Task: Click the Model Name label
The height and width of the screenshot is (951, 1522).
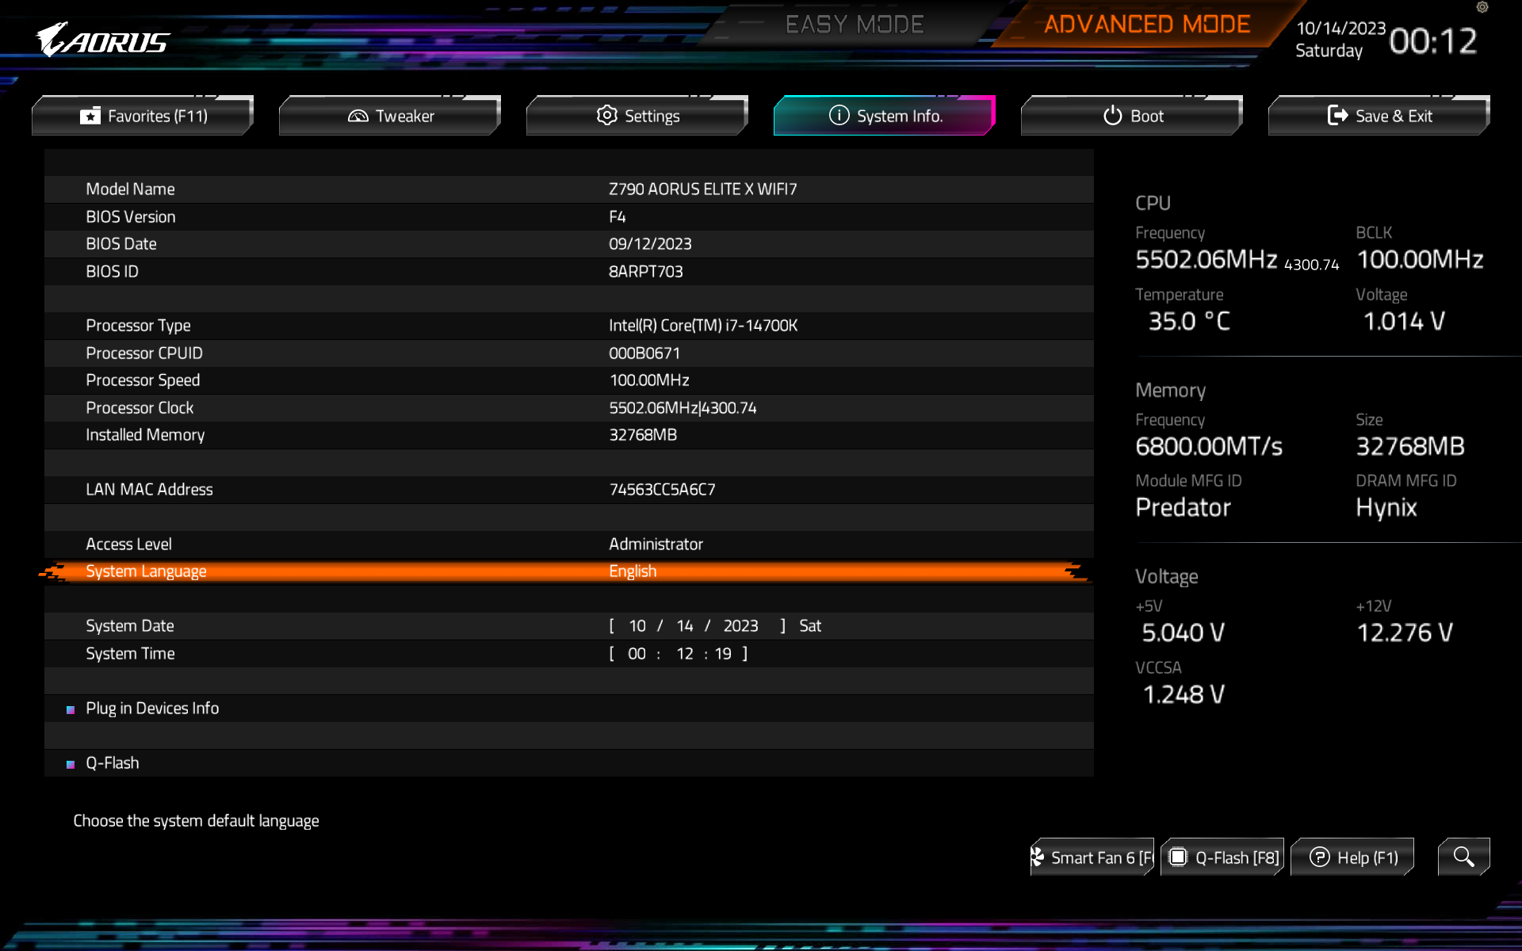Action: (130, 189)
